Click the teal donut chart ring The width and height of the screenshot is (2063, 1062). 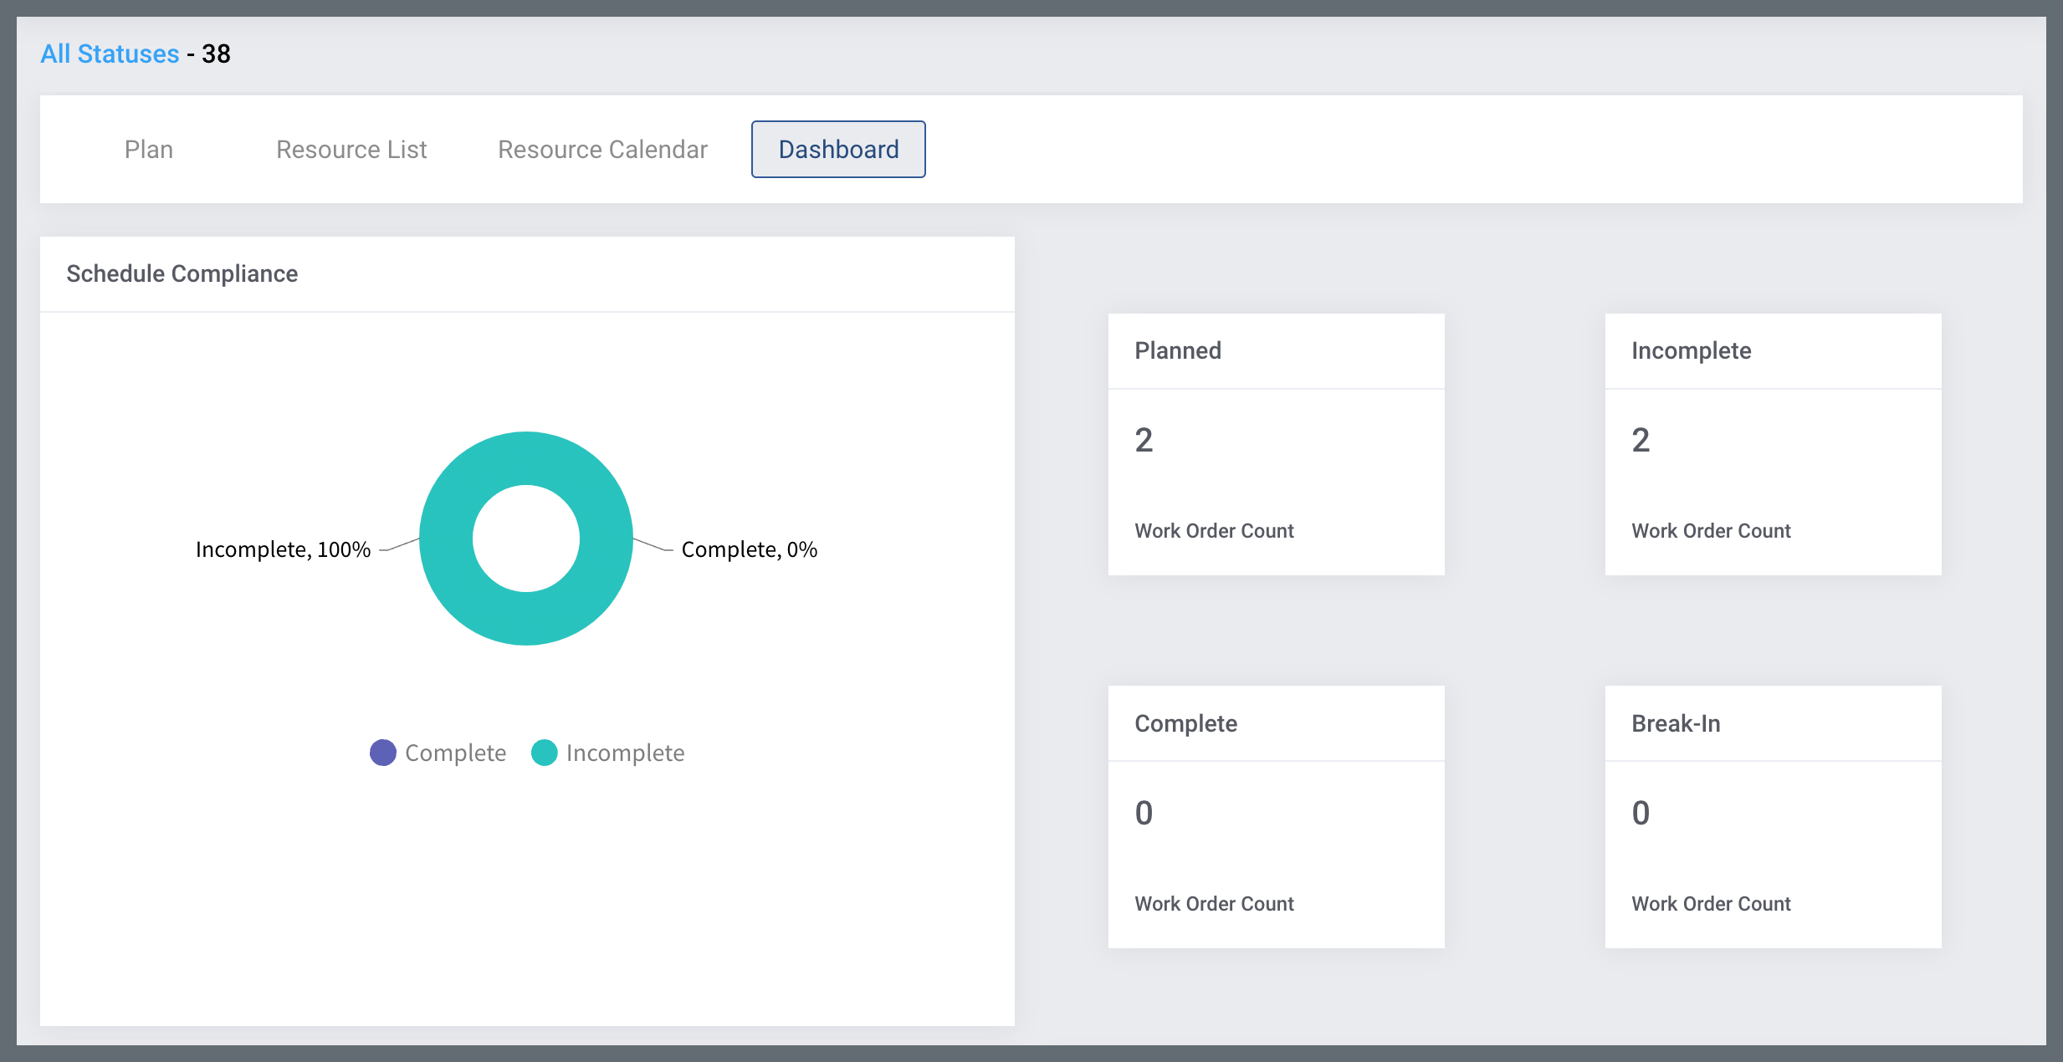click(526, 457)
